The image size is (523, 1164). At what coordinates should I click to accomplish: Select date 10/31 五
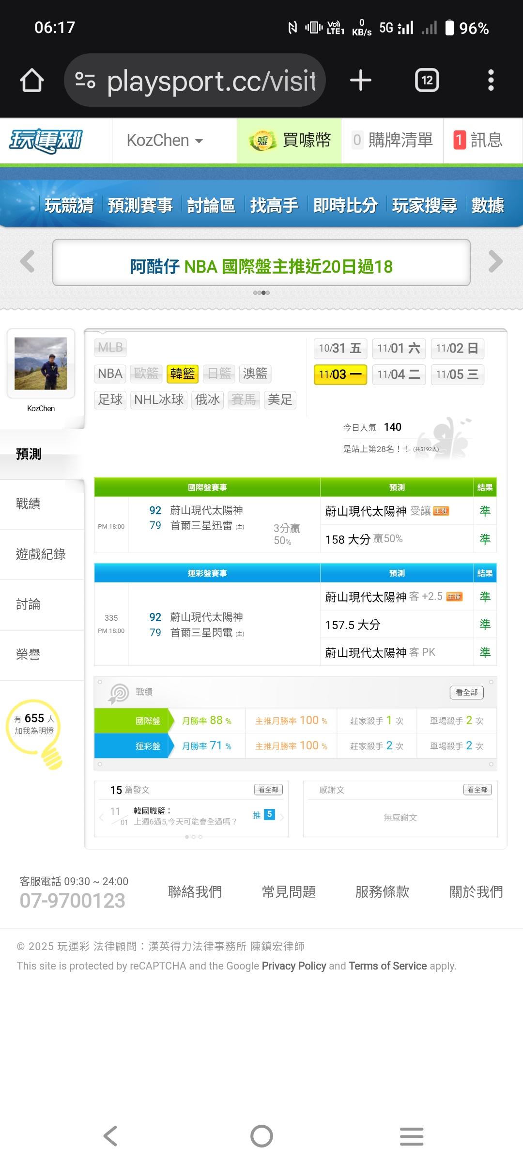(340, 348)
